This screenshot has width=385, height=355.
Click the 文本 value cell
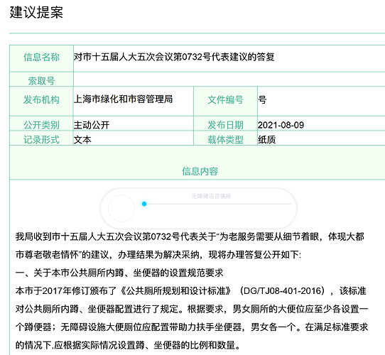pos(134,138)
